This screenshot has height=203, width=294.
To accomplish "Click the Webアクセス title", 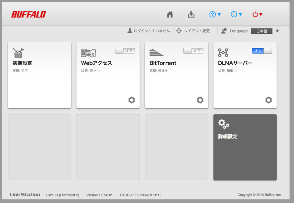I will pyautogui.click(x=96, y=63).
